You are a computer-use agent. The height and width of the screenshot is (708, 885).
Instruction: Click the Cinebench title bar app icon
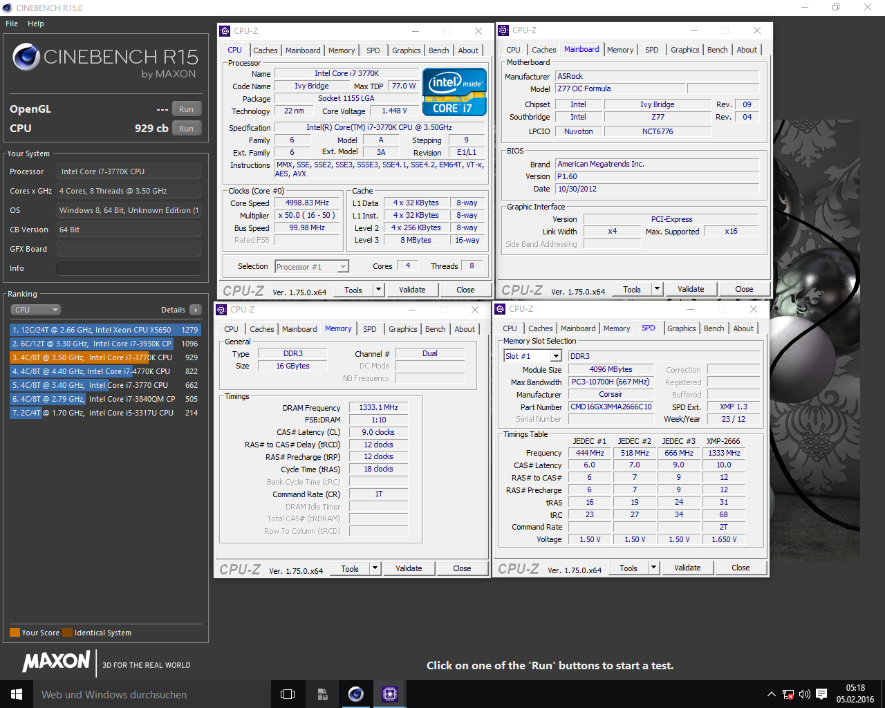[7, 8]
